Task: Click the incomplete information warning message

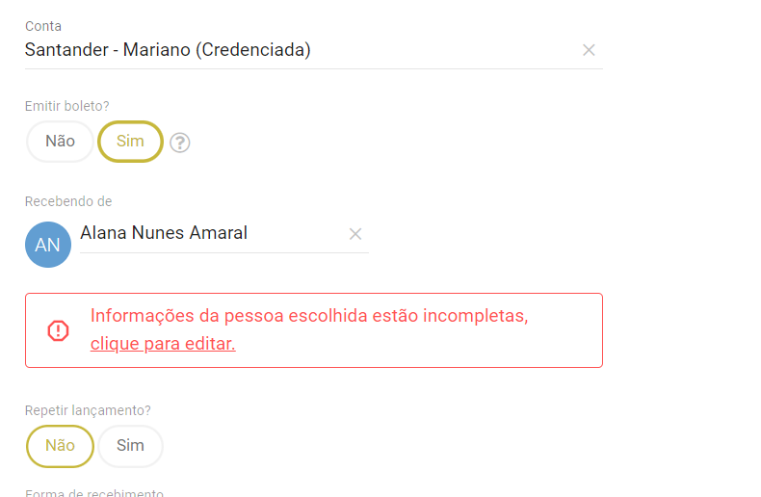Action: [x=309, y=316]
